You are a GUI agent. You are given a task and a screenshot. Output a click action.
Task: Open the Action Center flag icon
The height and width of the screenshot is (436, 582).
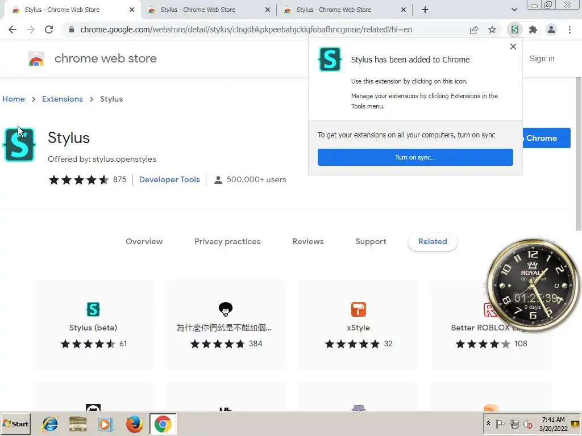[500, 424]
